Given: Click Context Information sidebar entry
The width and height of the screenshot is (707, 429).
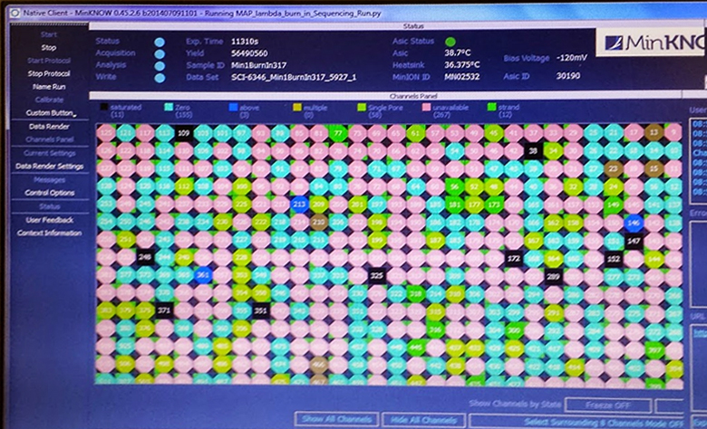Looking at the screenshot, I should coord(51,233).
